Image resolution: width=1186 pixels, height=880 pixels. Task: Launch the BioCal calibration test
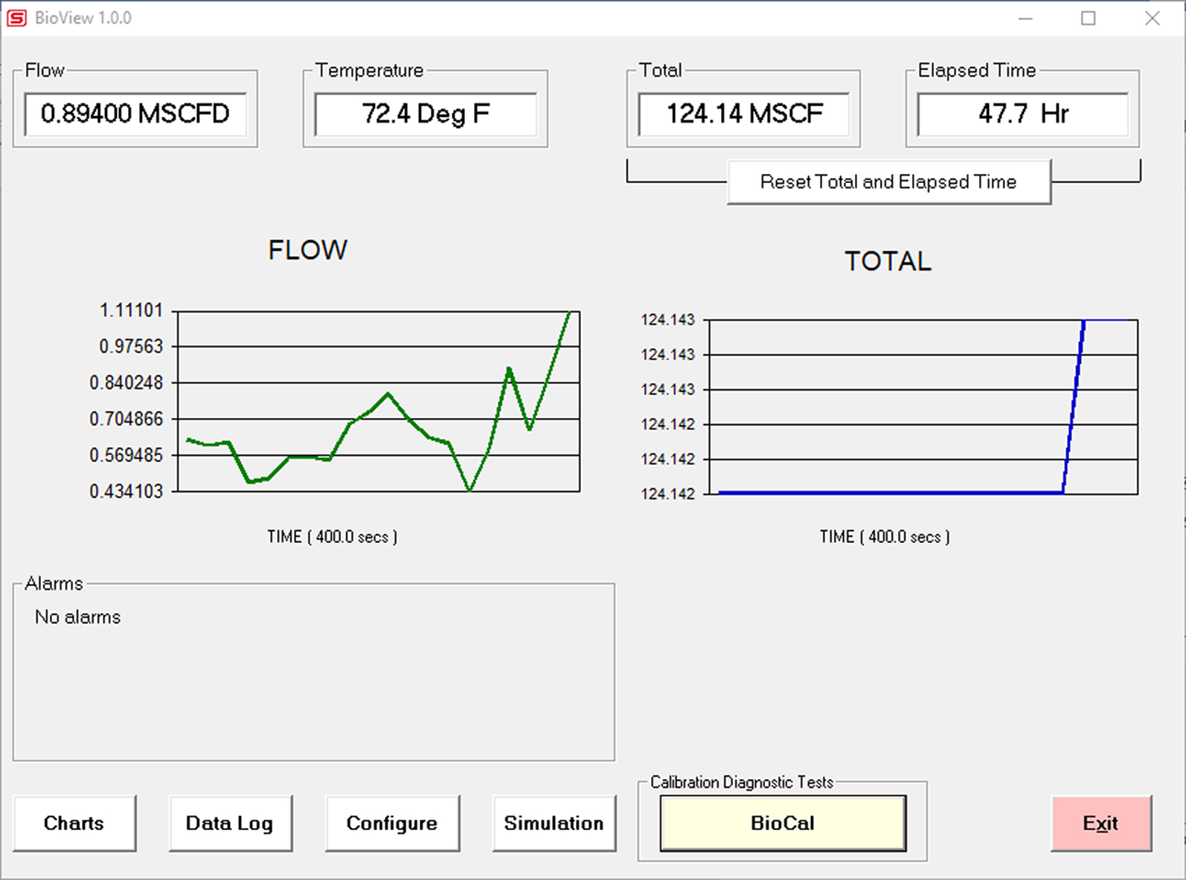point(783,823)
